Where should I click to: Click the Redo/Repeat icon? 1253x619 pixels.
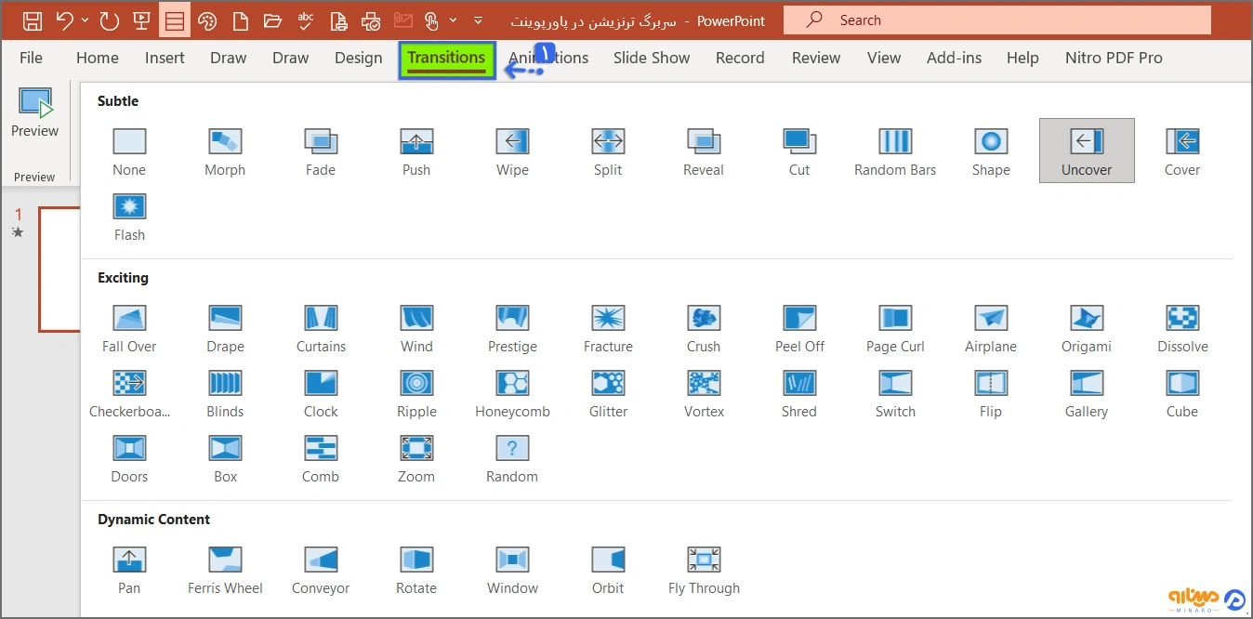(x=109, y=20)
